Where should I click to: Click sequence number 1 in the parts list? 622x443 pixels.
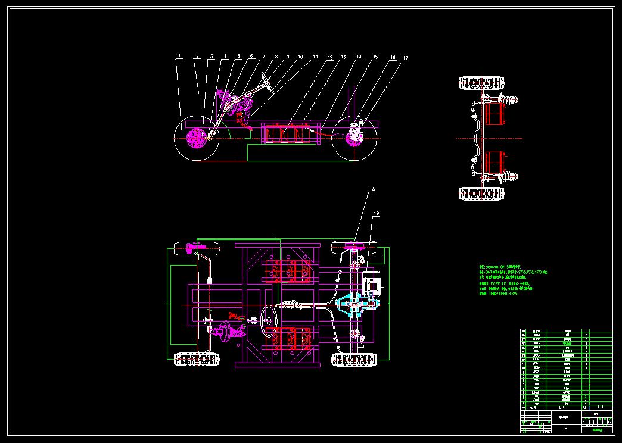point(523,404)
